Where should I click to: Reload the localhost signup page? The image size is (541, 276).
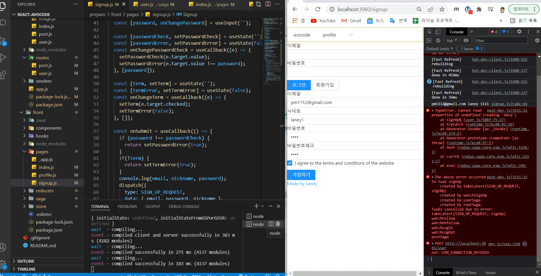pos(318,9)
